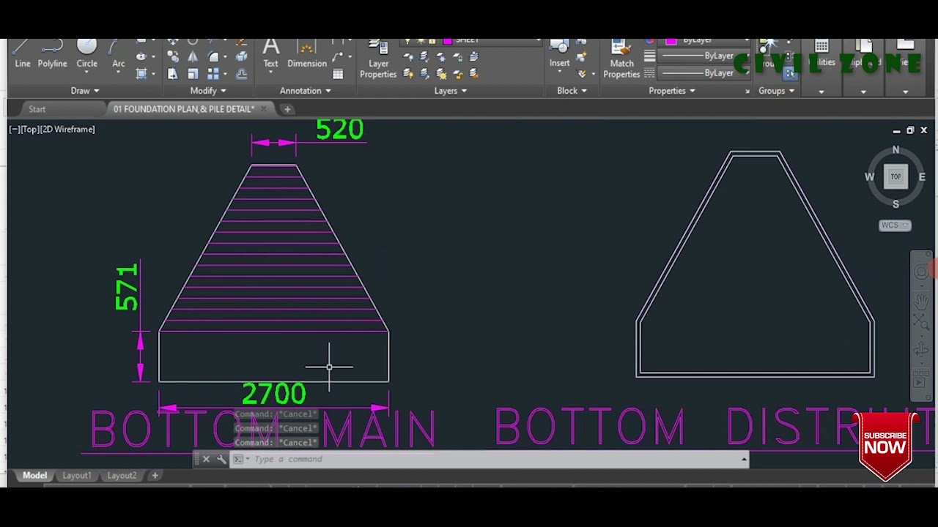Open a new drawing tab with plus
The image size is (938, 527).
pos(287,109)
